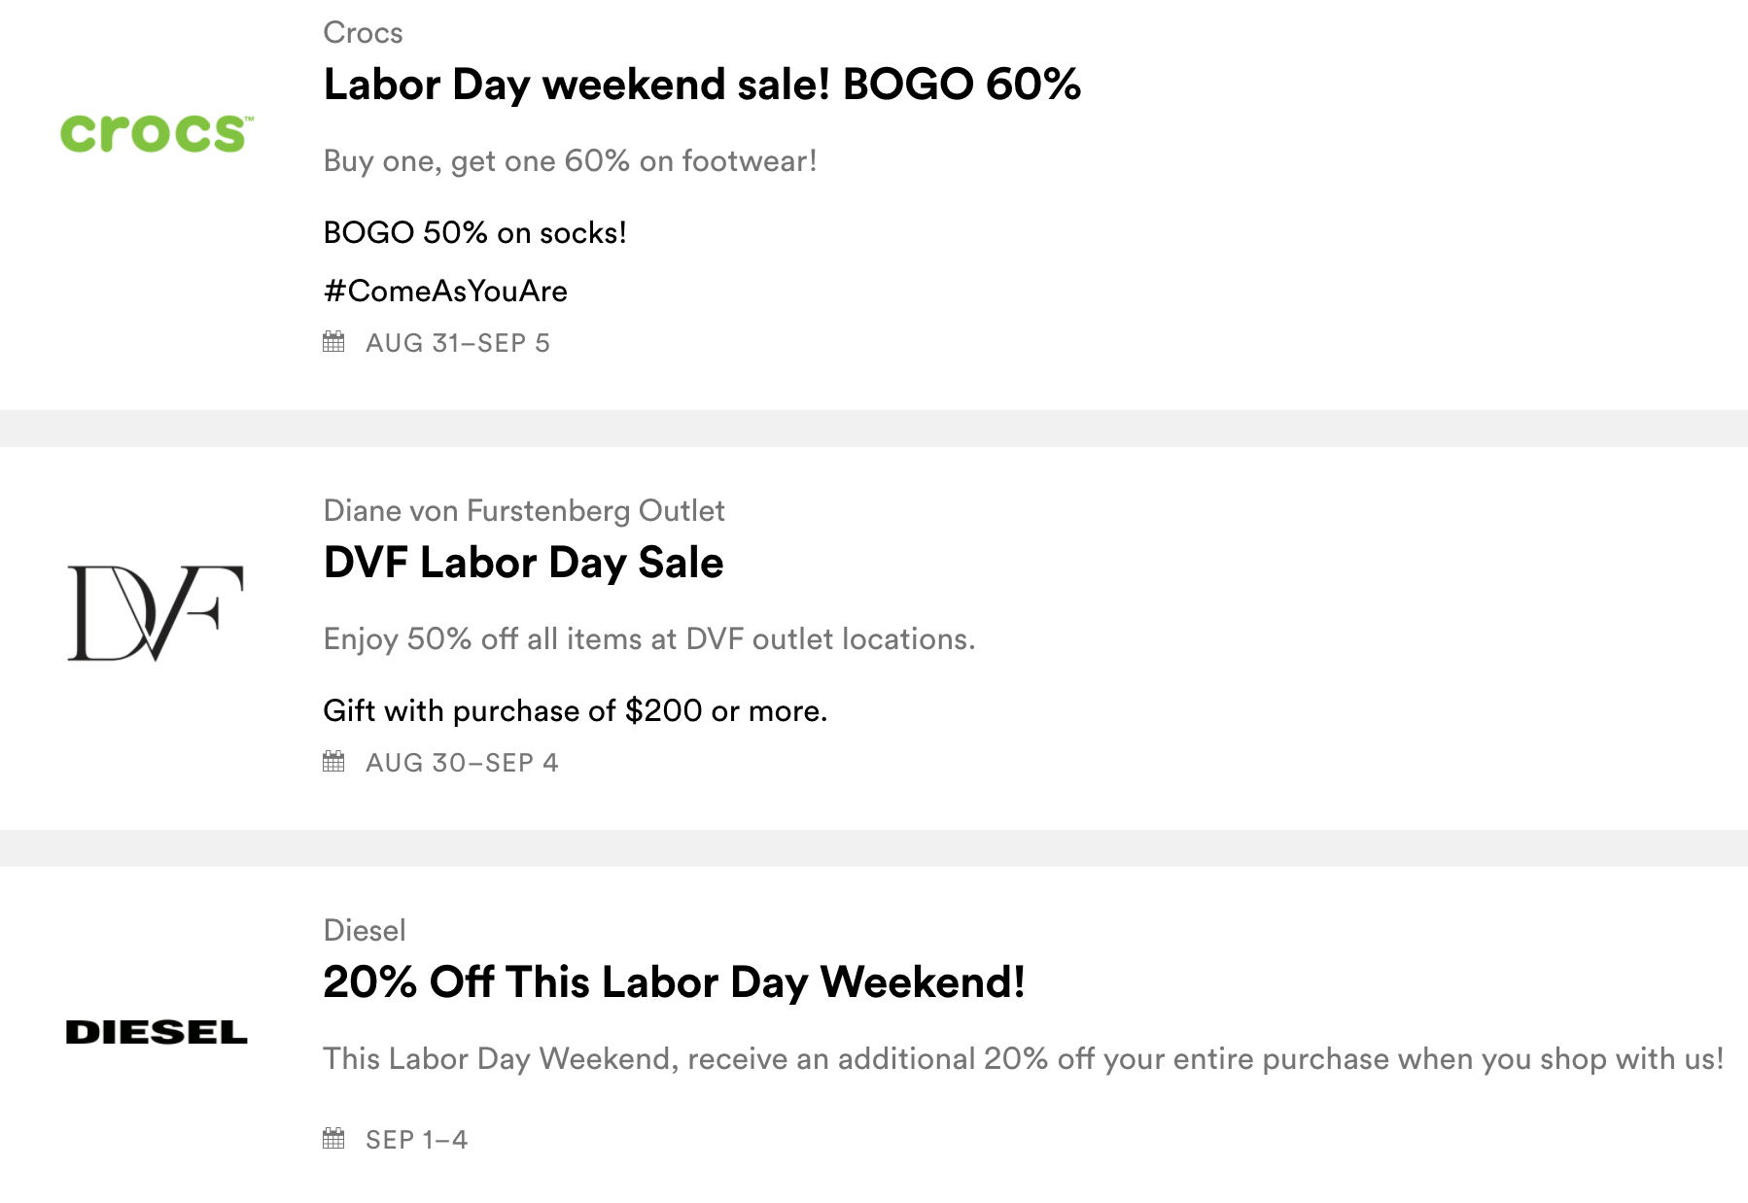Click the Diesel store name label
Viewport: 1748px width, 1203px height.
click(x=365, y=931)
